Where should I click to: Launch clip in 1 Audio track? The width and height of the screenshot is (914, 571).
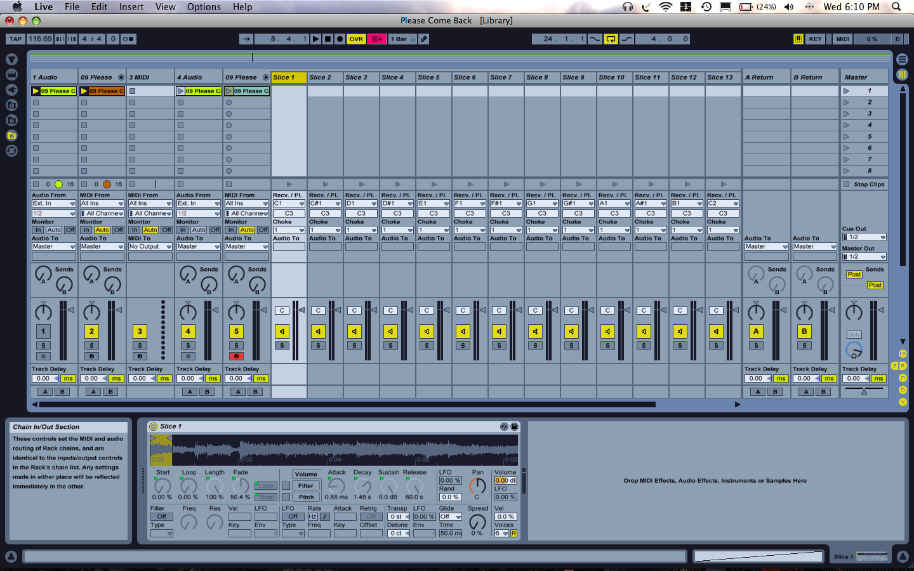coord(36,91)
